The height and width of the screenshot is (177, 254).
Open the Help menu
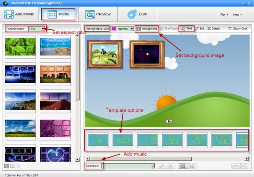tap(237, 14)
